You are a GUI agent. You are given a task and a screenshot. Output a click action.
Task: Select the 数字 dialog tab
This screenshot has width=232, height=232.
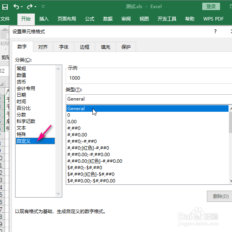tap(22, 47)
